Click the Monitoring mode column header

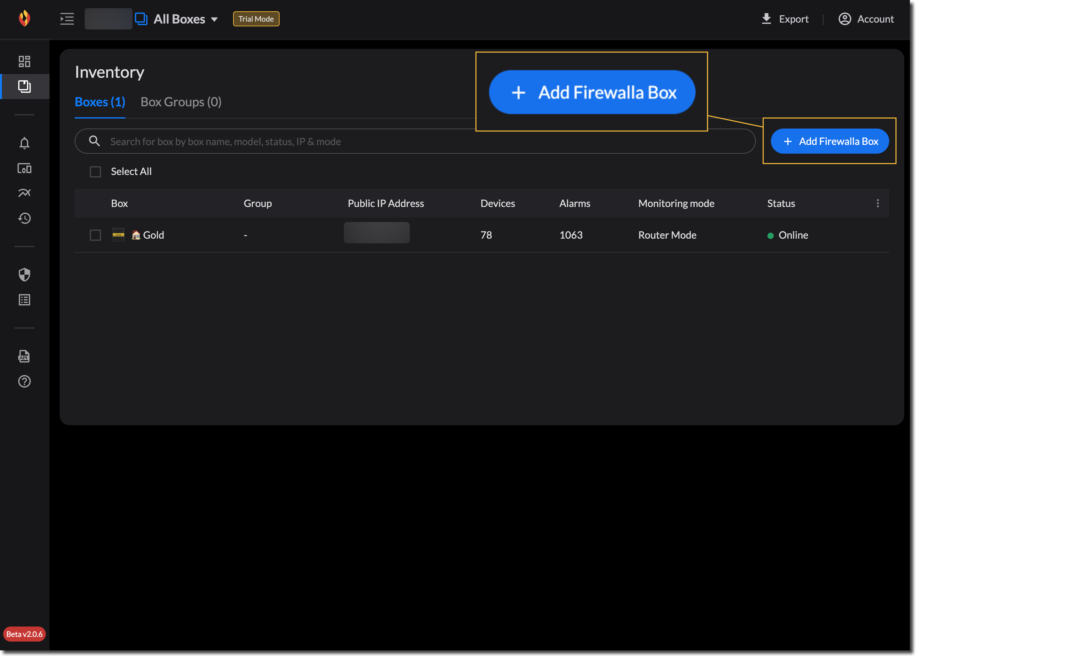(676, 203)
